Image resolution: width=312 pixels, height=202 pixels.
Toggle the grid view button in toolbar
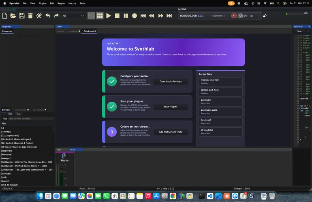[100, 16]
